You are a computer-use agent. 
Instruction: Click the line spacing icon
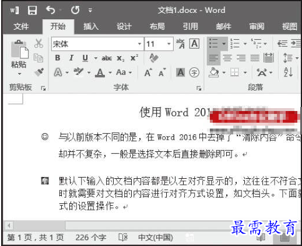tap(288, 58)
